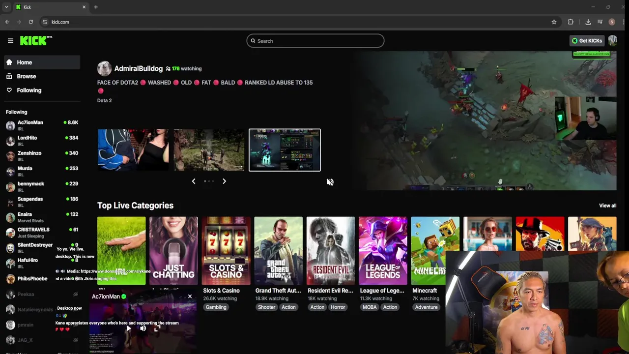The image size is (629, 354).
Task: Open Murda in Following list
Action: tap(42, 171)
